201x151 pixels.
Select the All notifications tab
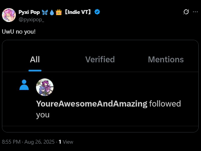pyautogui.click(x=35, y=59)
